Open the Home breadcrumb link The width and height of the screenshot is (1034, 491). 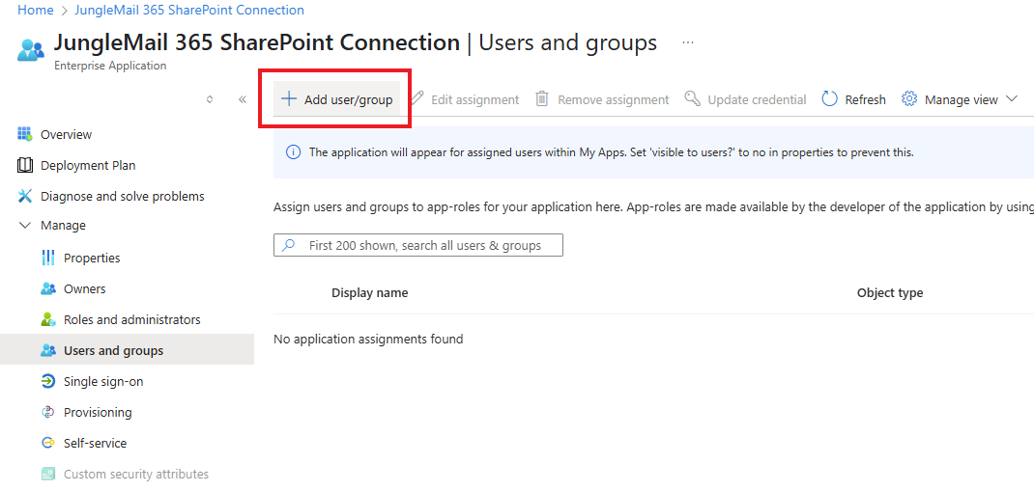[x=35, y=10]
